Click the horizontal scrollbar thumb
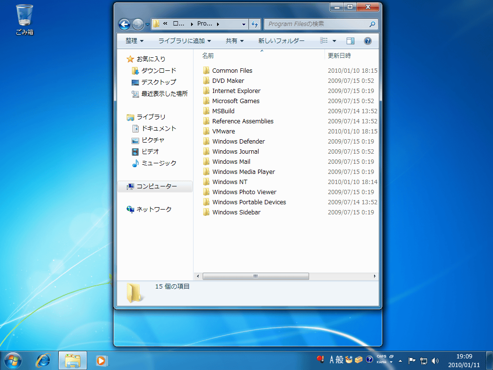The width and height of the screenshot is (493, 370). point(256,276)
